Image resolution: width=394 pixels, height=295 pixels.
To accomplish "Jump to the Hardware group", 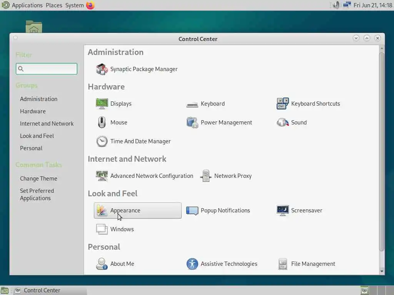I will point(33,111).
